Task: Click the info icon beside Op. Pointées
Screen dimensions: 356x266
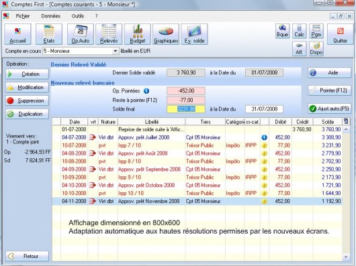Action: 146,91
